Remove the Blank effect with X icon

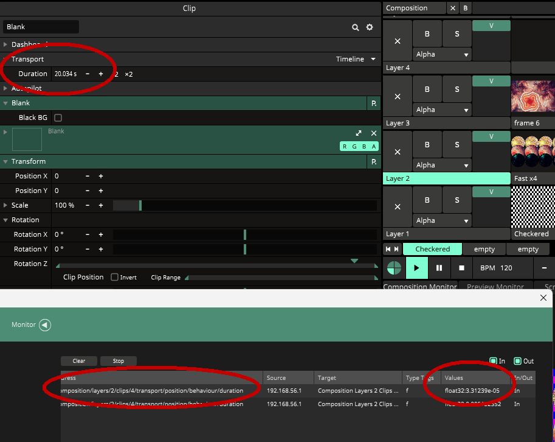(x=374, y=133)
